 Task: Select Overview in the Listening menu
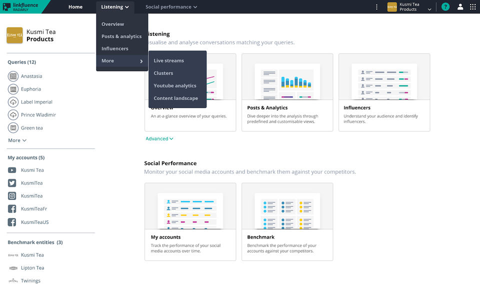(112, 24)
